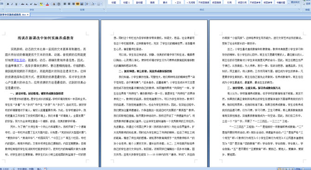Screen dimensions: 311x170
Task: Toggle Underline formatting button
Action: pyautogui.click(x=16, y=4)
